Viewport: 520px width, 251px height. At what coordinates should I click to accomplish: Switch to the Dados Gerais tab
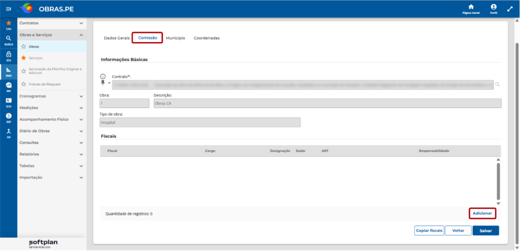[117, 38]
